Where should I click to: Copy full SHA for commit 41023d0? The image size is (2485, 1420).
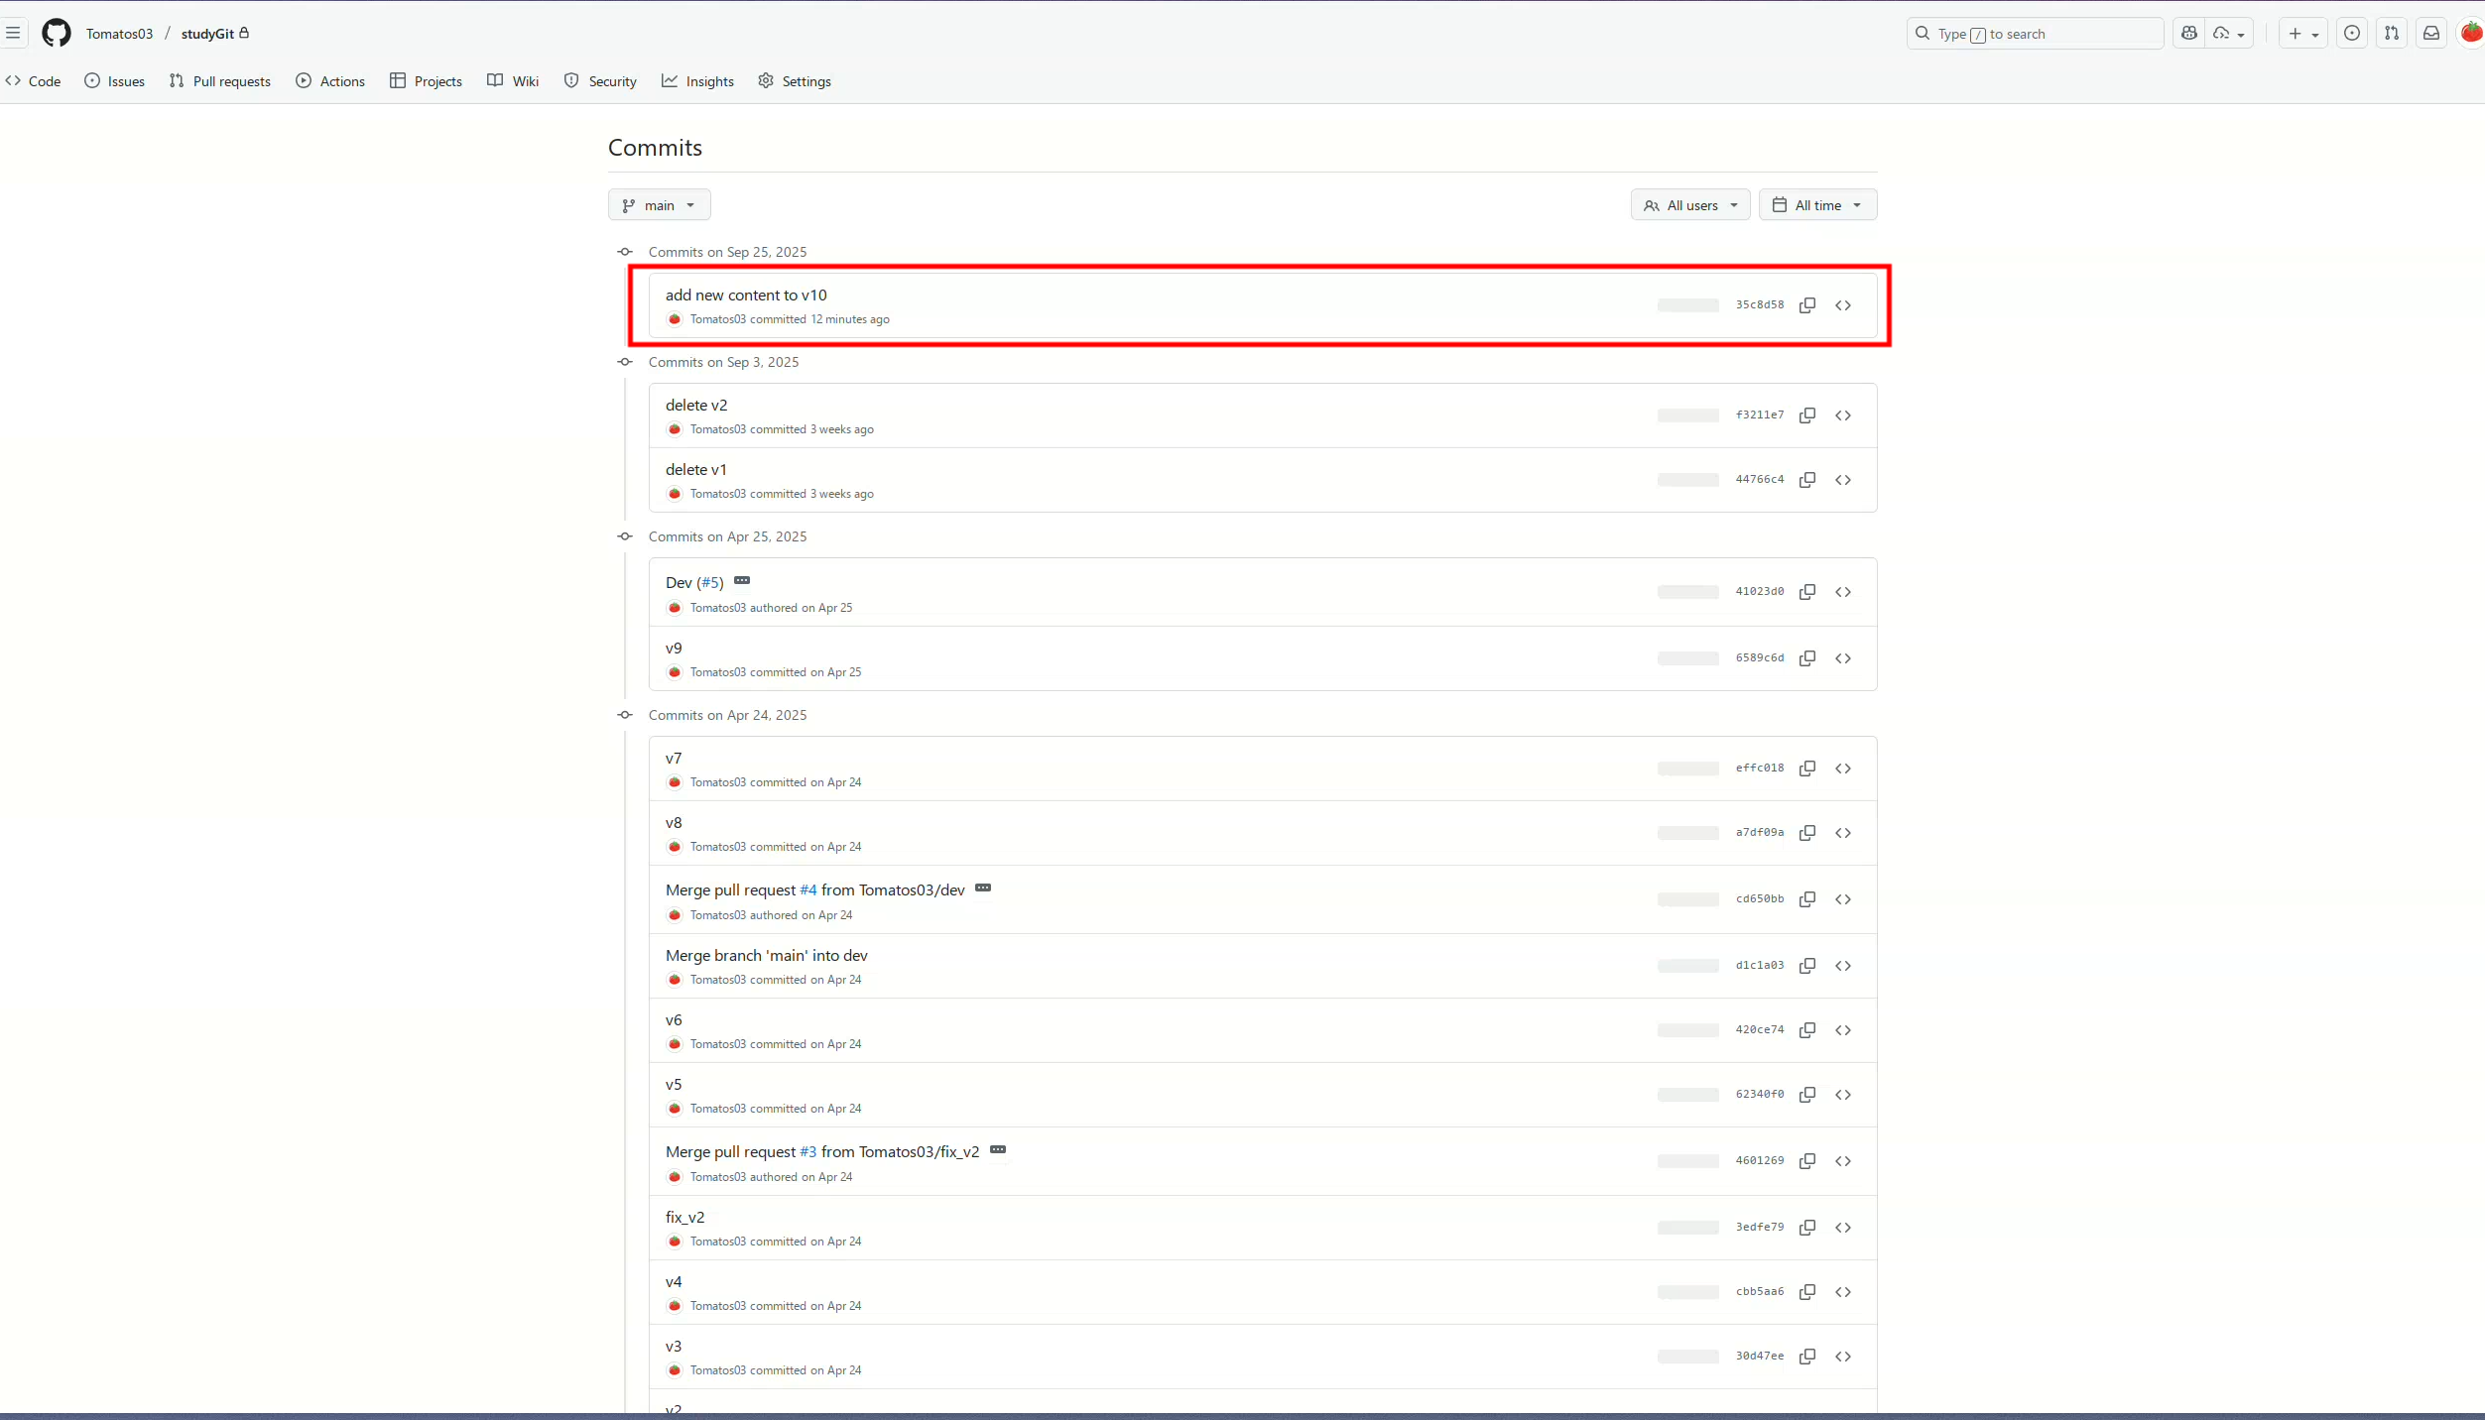[1807, 592]
